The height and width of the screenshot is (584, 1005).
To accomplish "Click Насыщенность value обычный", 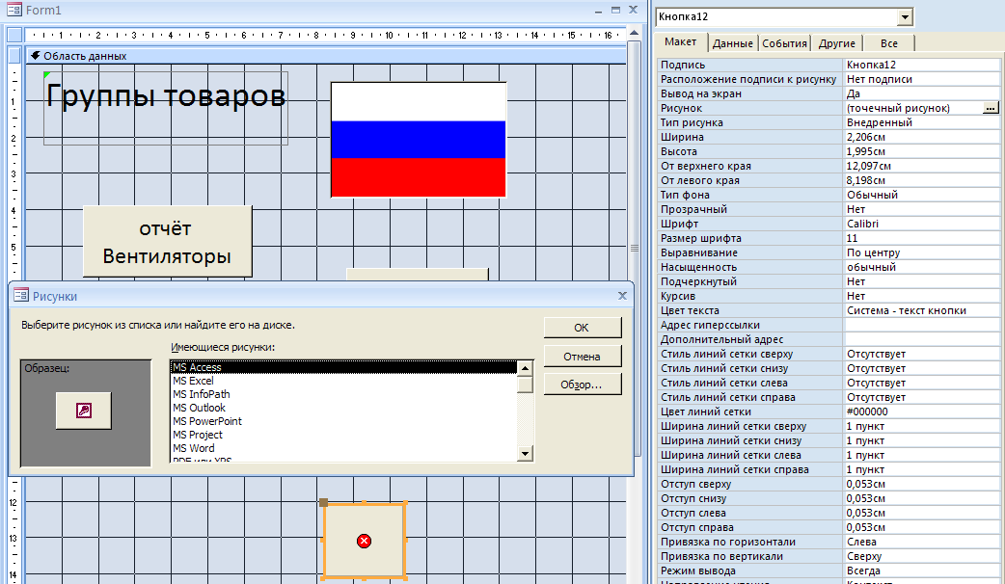I will pyautogui.click(x=922, y=267).
